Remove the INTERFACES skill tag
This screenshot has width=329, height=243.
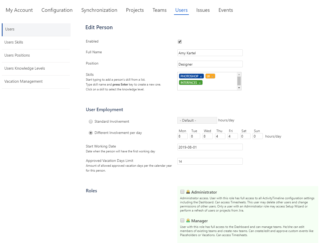(200, 83)
